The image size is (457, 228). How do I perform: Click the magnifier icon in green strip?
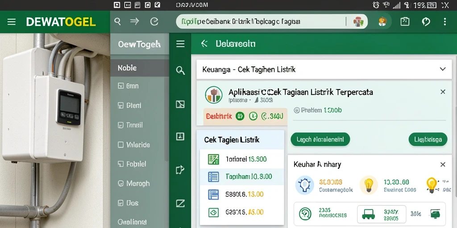coord(180,70)
